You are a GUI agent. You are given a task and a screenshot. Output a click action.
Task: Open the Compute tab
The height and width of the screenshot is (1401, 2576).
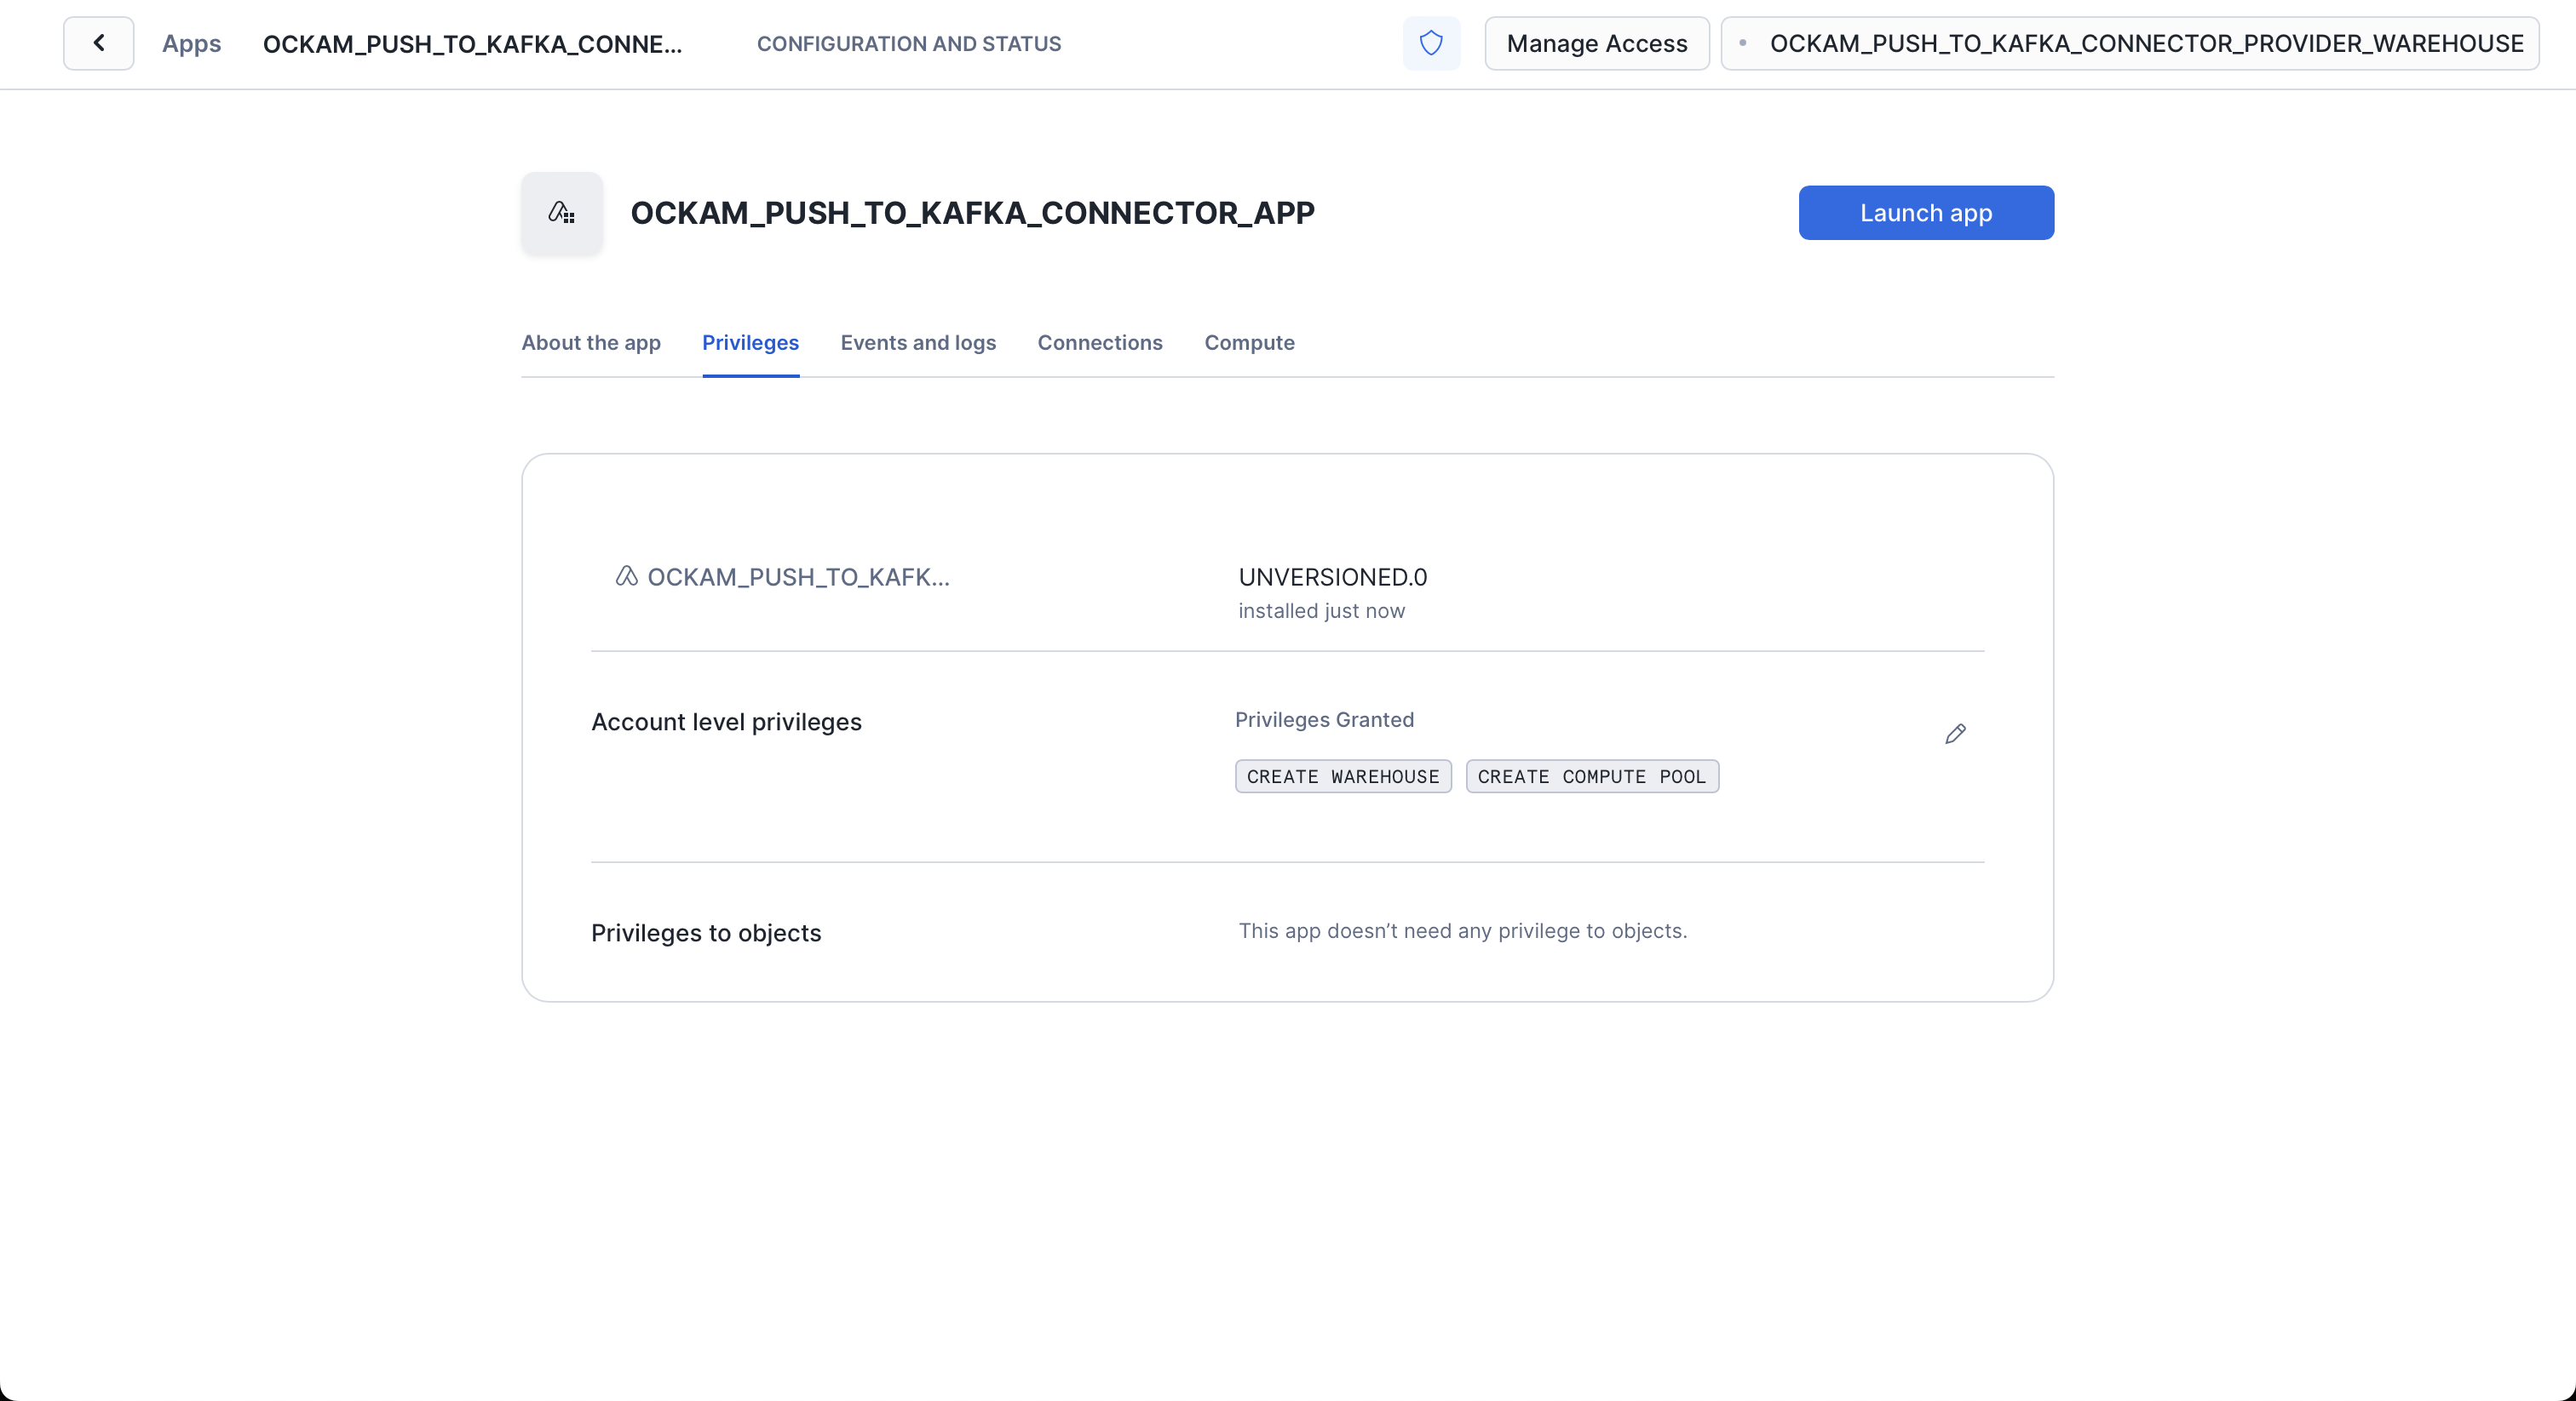pyautogui.click(x=1250, y=341)
